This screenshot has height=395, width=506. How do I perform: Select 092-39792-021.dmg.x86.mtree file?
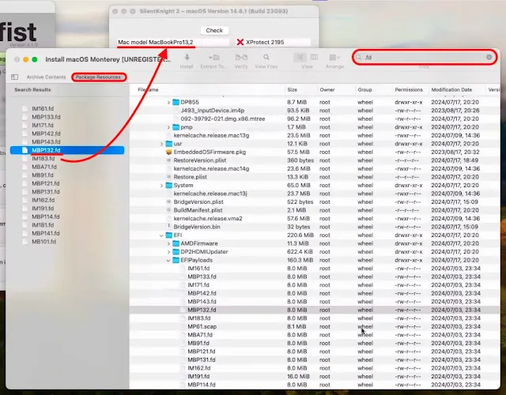(223, 119)
